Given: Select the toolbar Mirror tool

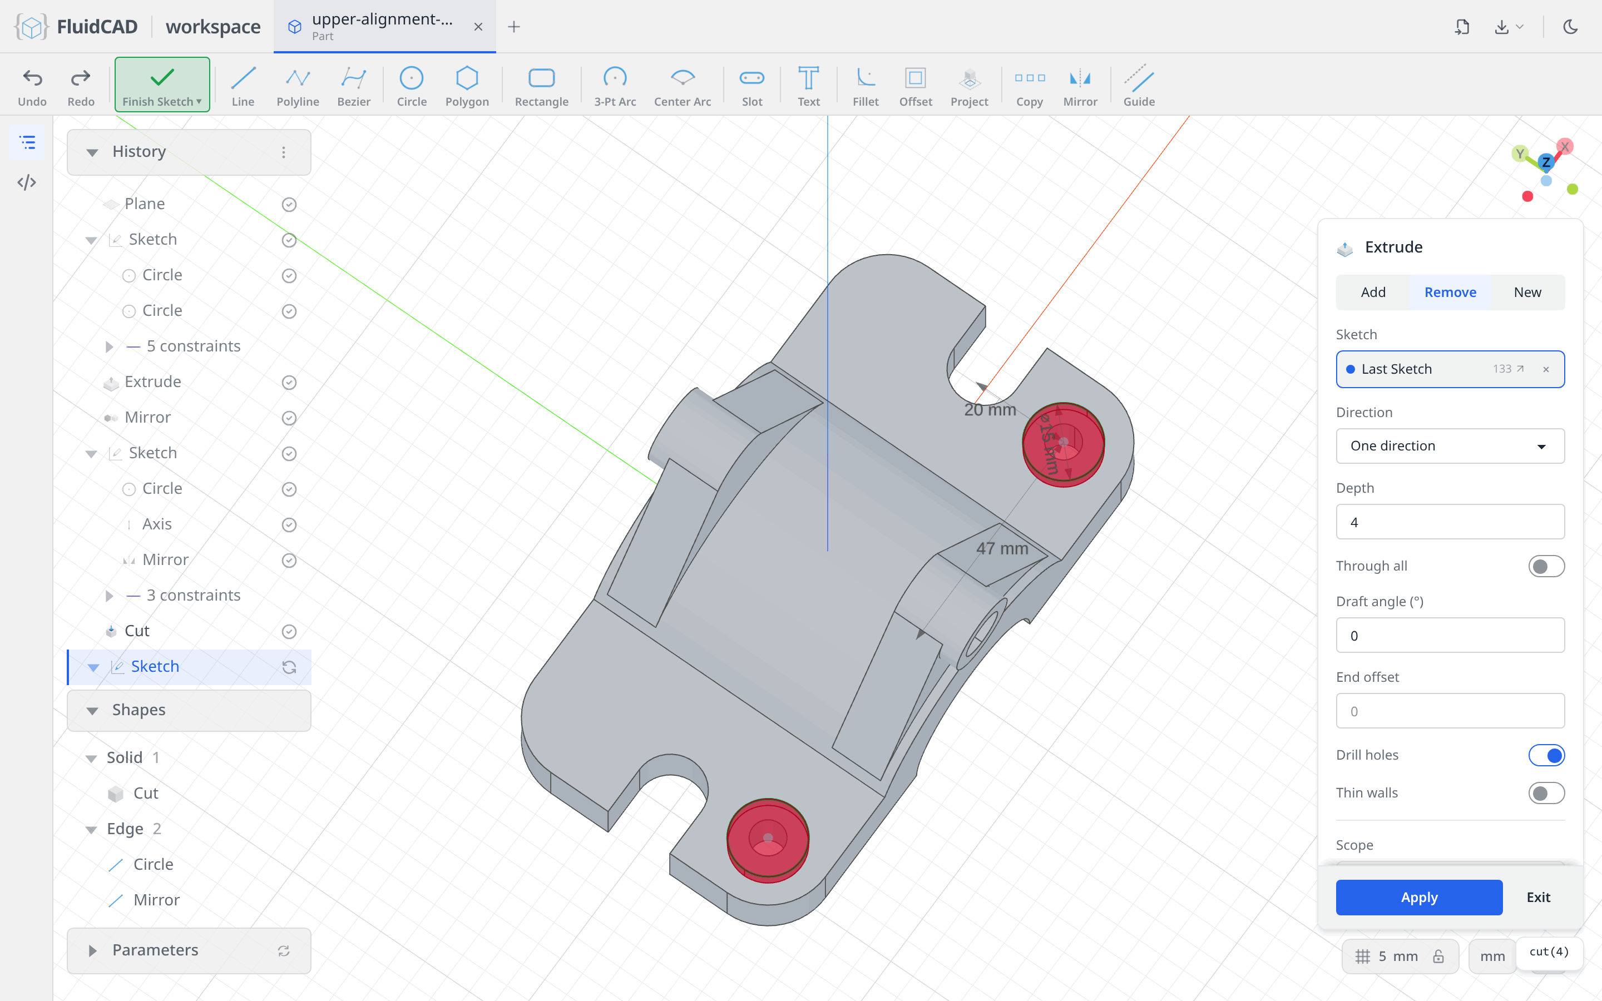Looking at the screenshot, I should (x=1080, y=86).
